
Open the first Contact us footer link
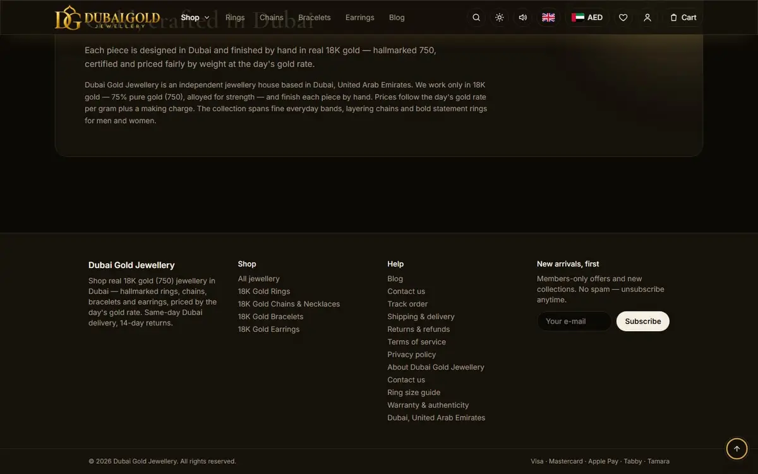pyautogui.click(x=406, y=291)
